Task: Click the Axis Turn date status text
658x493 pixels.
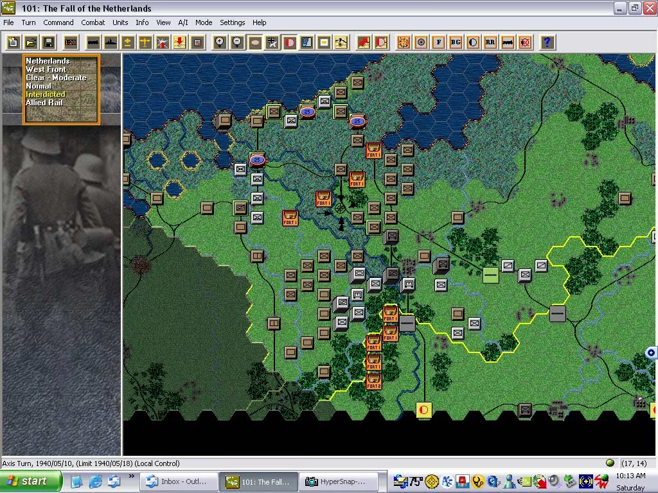Action: pos(91,463)
